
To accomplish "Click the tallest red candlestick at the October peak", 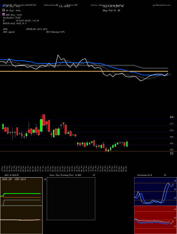I will point(44,120).
